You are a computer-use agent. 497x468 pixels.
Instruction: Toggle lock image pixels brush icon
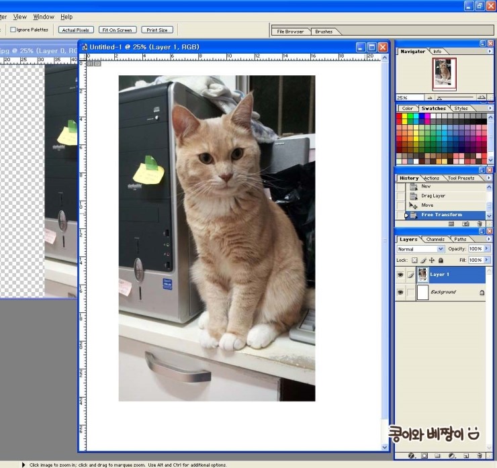tap(424, 260)
